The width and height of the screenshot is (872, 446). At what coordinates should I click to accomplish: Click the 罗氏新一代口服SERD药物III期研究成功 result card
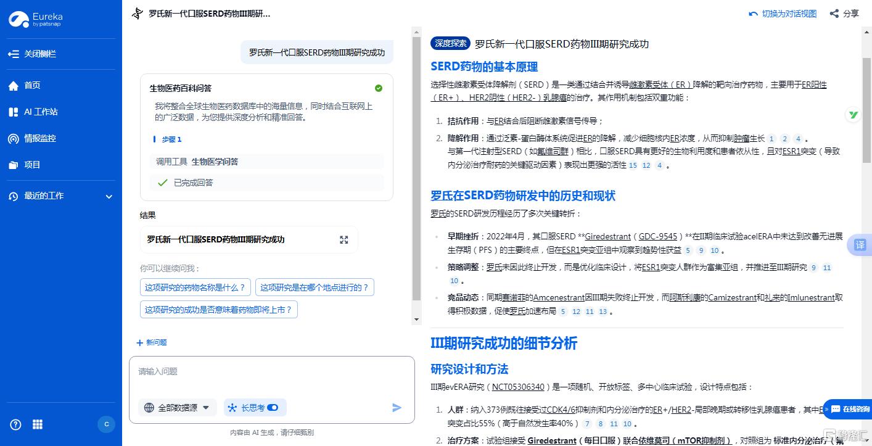[249, 240]
